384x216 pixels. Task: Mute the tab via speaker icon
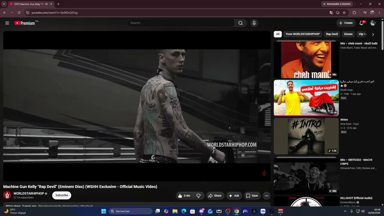pos(46,4)
